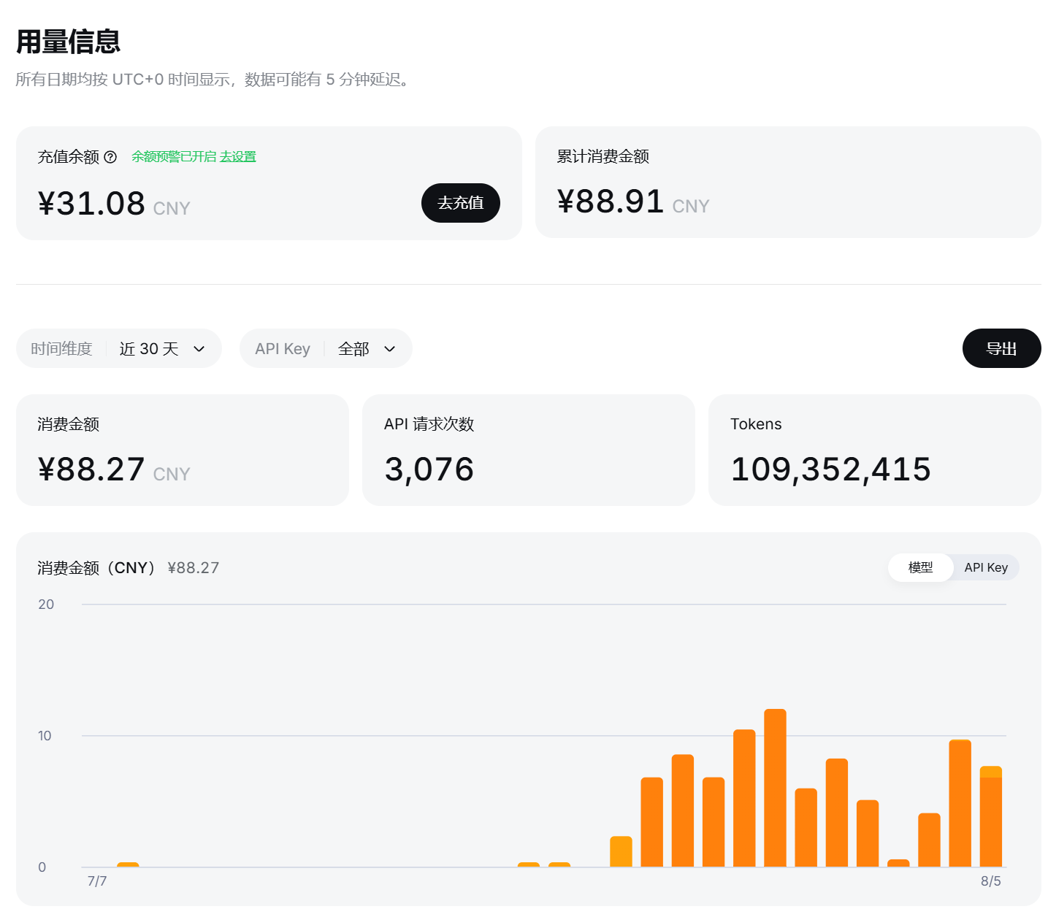Click the chevron next to 近 30 天
Image resolution: width=1048 pixels, height=909 pixels.
pyautogui.click(x=199, y=349)
